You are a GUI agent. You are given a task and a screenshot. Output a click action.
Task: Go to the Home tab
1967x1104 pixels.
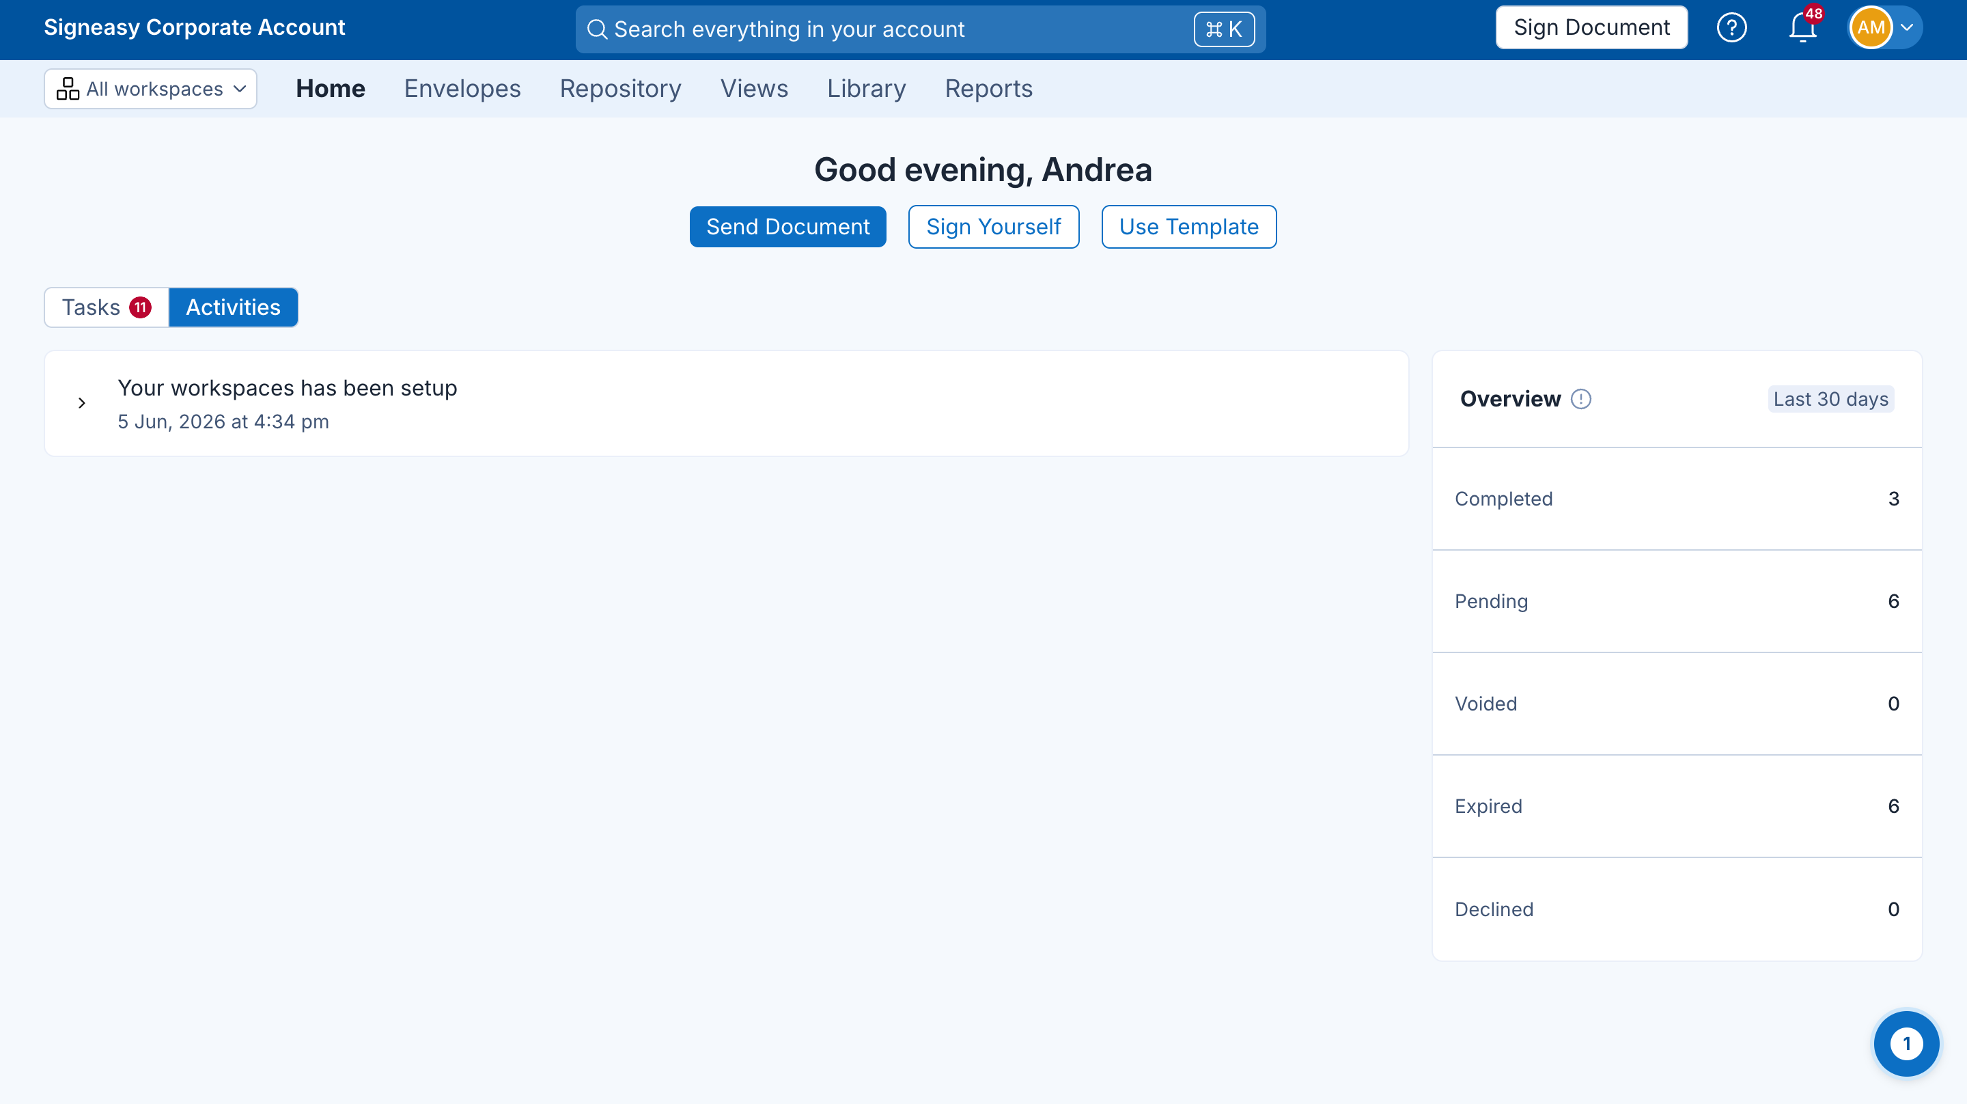pyautogui.click(x=331, y=89)
